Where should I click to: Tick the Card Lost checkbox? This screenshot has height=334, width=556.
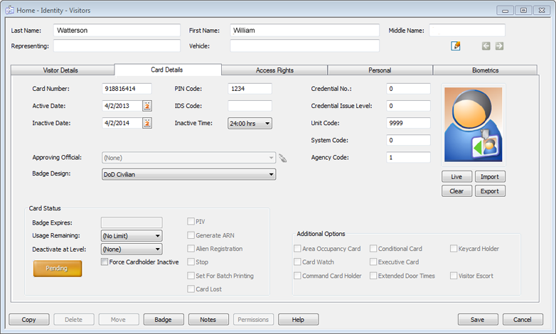tap(191, 289)
